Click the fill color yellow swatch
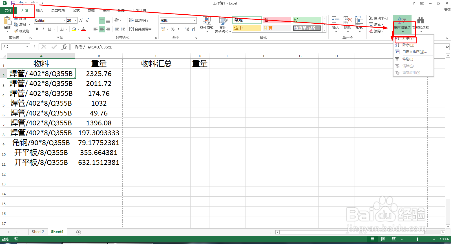The height and width of the screenshot is (244, 451). coord(74,29)
